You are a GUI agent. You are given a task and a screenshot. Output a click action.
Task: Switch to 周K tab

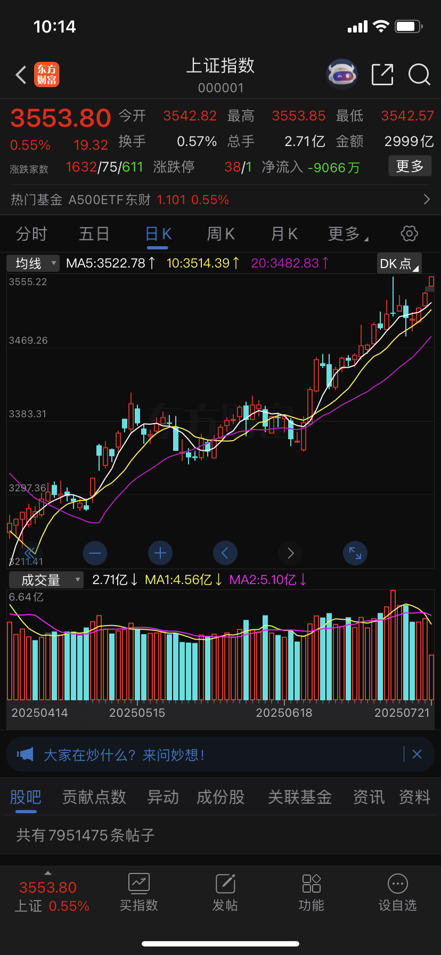[220, 233]
